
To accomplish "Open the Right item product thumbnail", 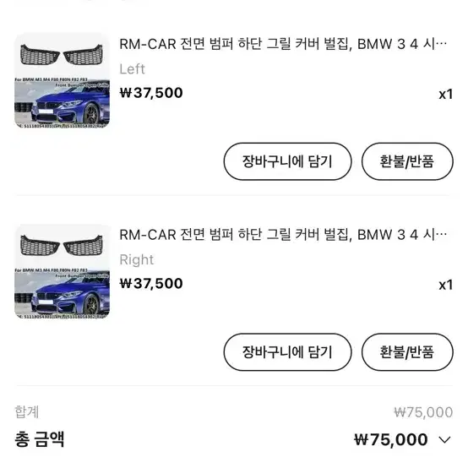I will [62, 271].
